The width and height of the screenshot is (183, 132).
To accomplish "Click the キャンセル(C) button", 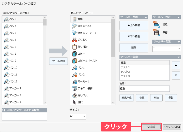I will tap(172, 127).
